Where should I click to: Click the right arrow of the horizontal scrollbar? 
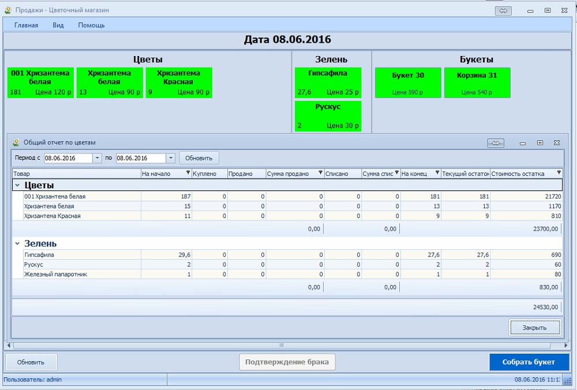coord(566,345)
